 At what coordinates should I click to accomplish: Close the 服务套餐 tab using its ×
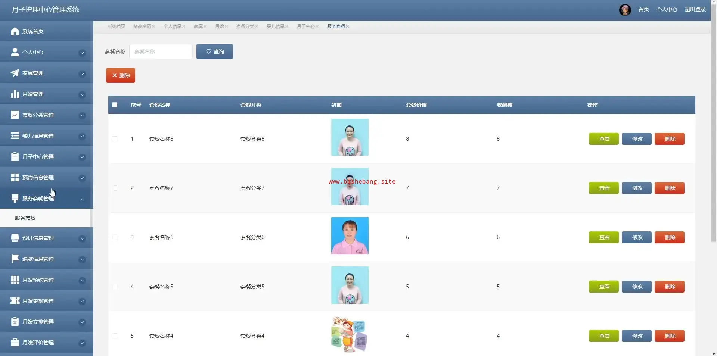coord(347,26)
